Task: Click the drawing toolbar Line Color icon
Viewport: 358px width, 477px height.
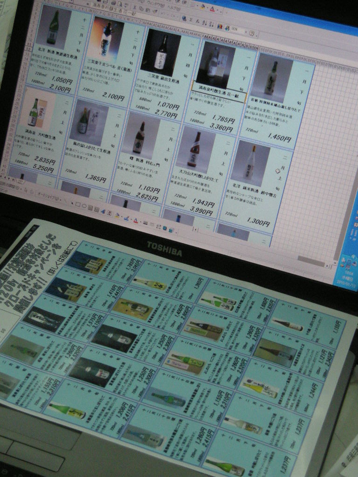Action: pyautogui.click(x=126, y=218)
